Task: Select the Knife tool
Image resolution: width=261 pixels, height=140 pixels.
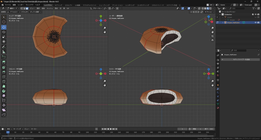Action: [4, 82]
